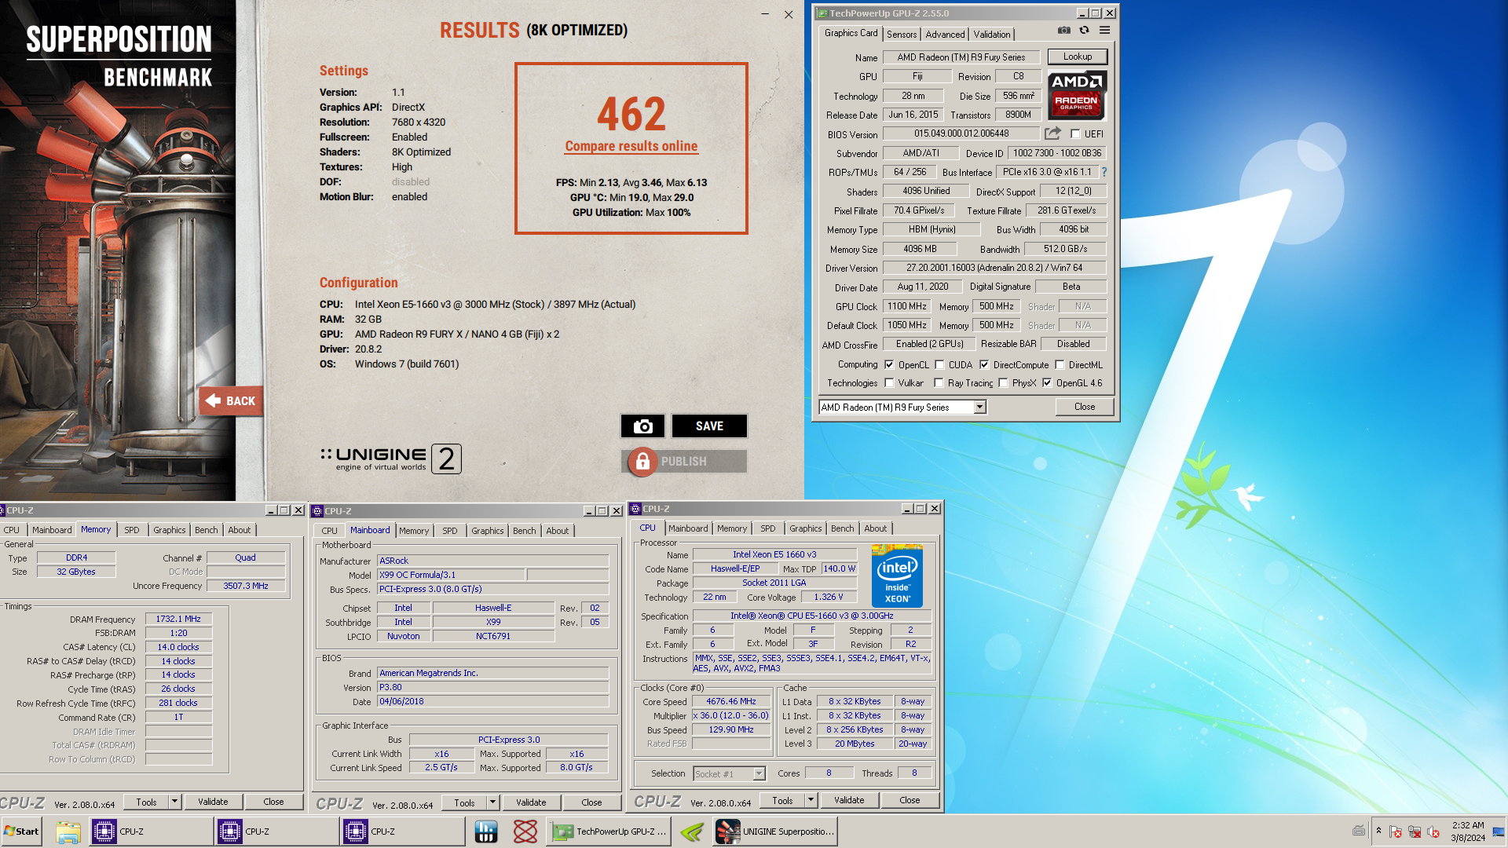Click the AMD Radeon Graphics logo in GPU-Z
This screenshot has height=848, width=1508.
[x=1077, y=94]
